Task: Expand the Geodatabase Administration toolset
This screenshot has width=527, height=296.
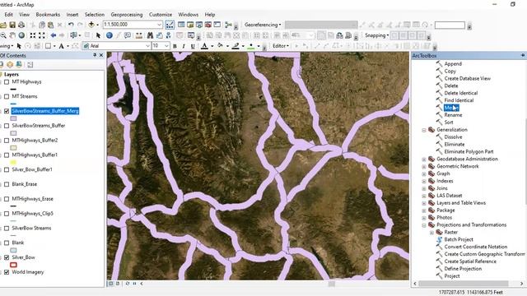Action: click(x=424, y=160)
